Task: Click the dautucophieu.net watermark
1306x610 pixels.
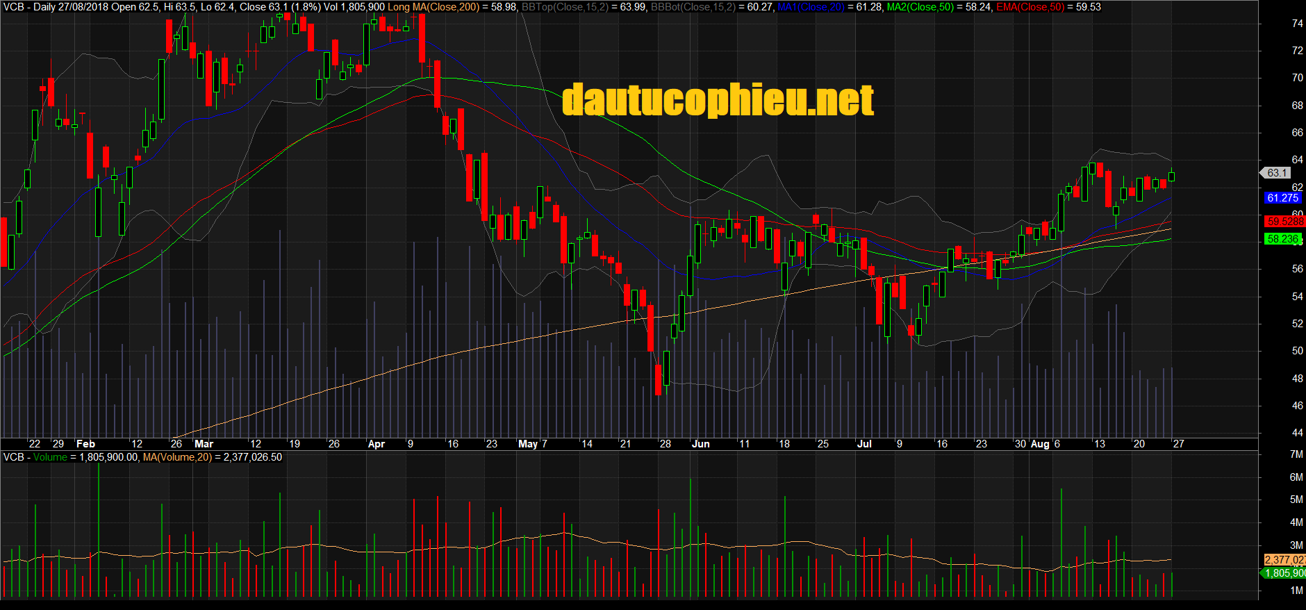Action: 718,101
